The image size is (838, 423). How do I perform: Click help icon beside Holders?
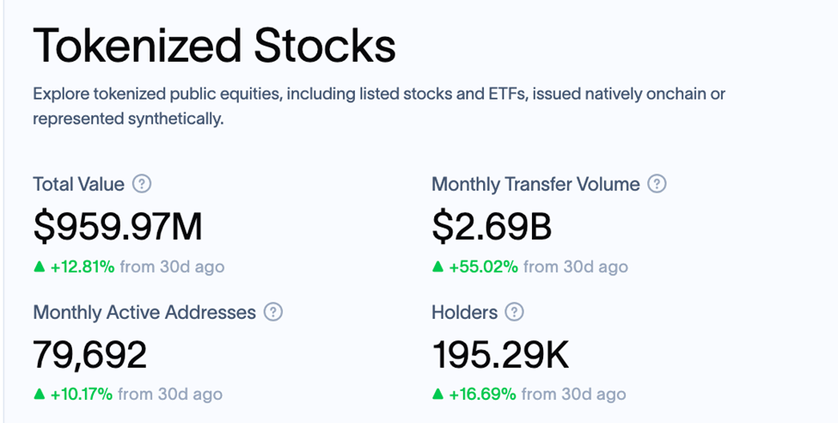(514, 312)
